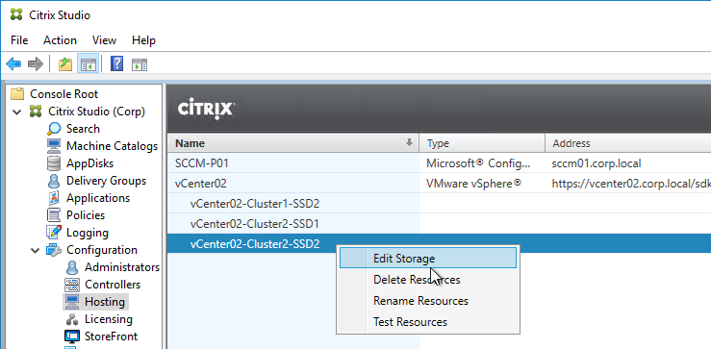The width and height of the screenshot is (711, 349).
Task: Click the blue Back arrow toolbar icon
Action: pyautogui.click(x=13, y=64)
